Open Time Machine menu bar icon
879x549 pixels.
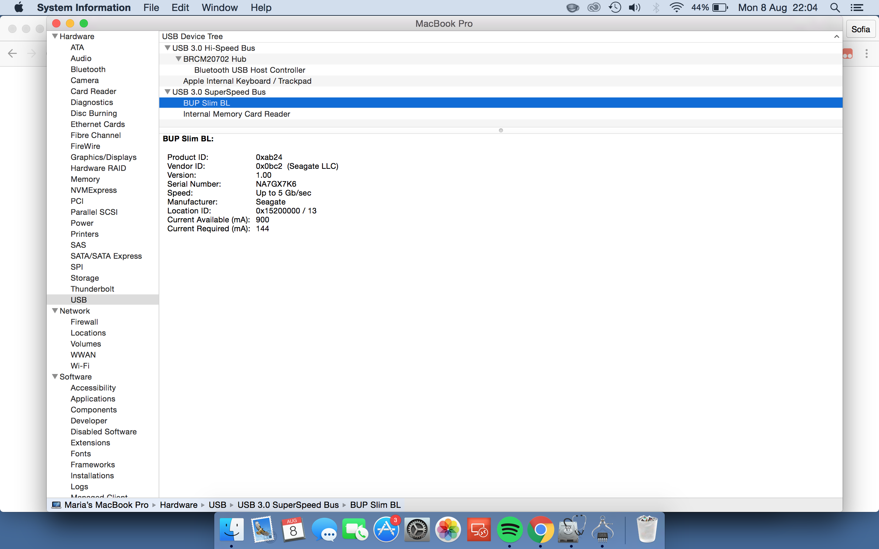click(615, 8)
